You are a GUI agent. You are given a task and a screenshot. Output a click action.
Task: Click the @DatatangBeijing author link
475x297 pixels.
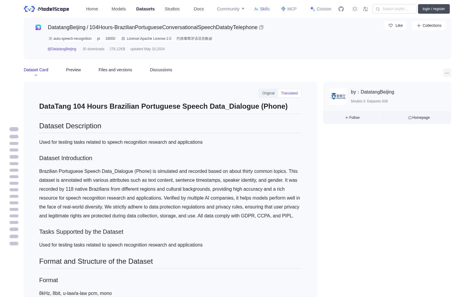pyautogui.click(x=62, y=49)
